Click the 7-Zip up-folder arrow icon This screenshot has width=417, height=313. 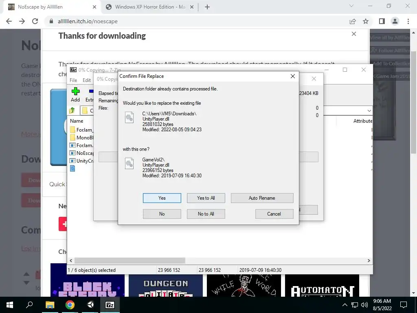[x=72, y=110]
